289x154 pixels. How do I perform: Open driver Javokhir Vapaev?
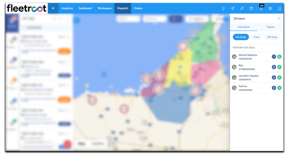click(x=248, y=76)
